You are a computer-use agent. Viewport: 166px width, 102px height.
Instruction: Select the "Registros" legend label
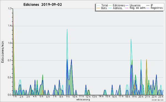point(157,8)
